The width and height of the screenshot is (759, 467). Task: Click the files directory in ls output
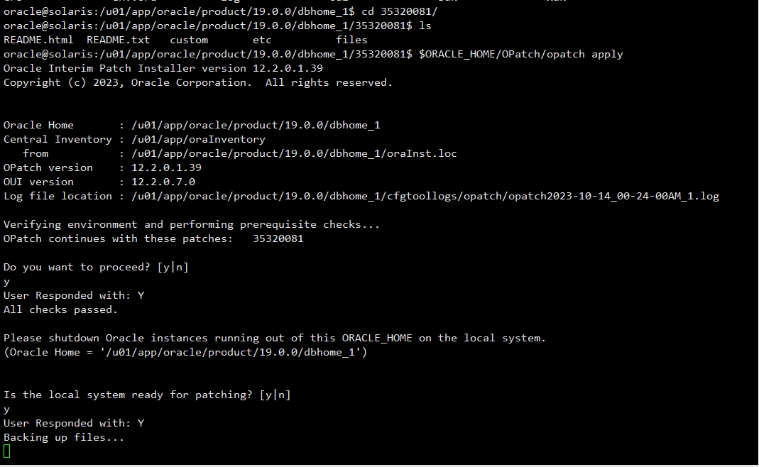351,40
